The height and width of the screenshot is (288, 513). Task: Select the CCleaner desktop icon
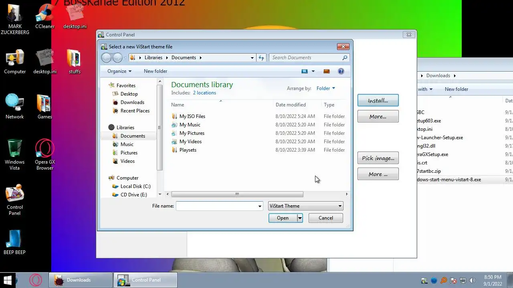click(x=45, y=16)
